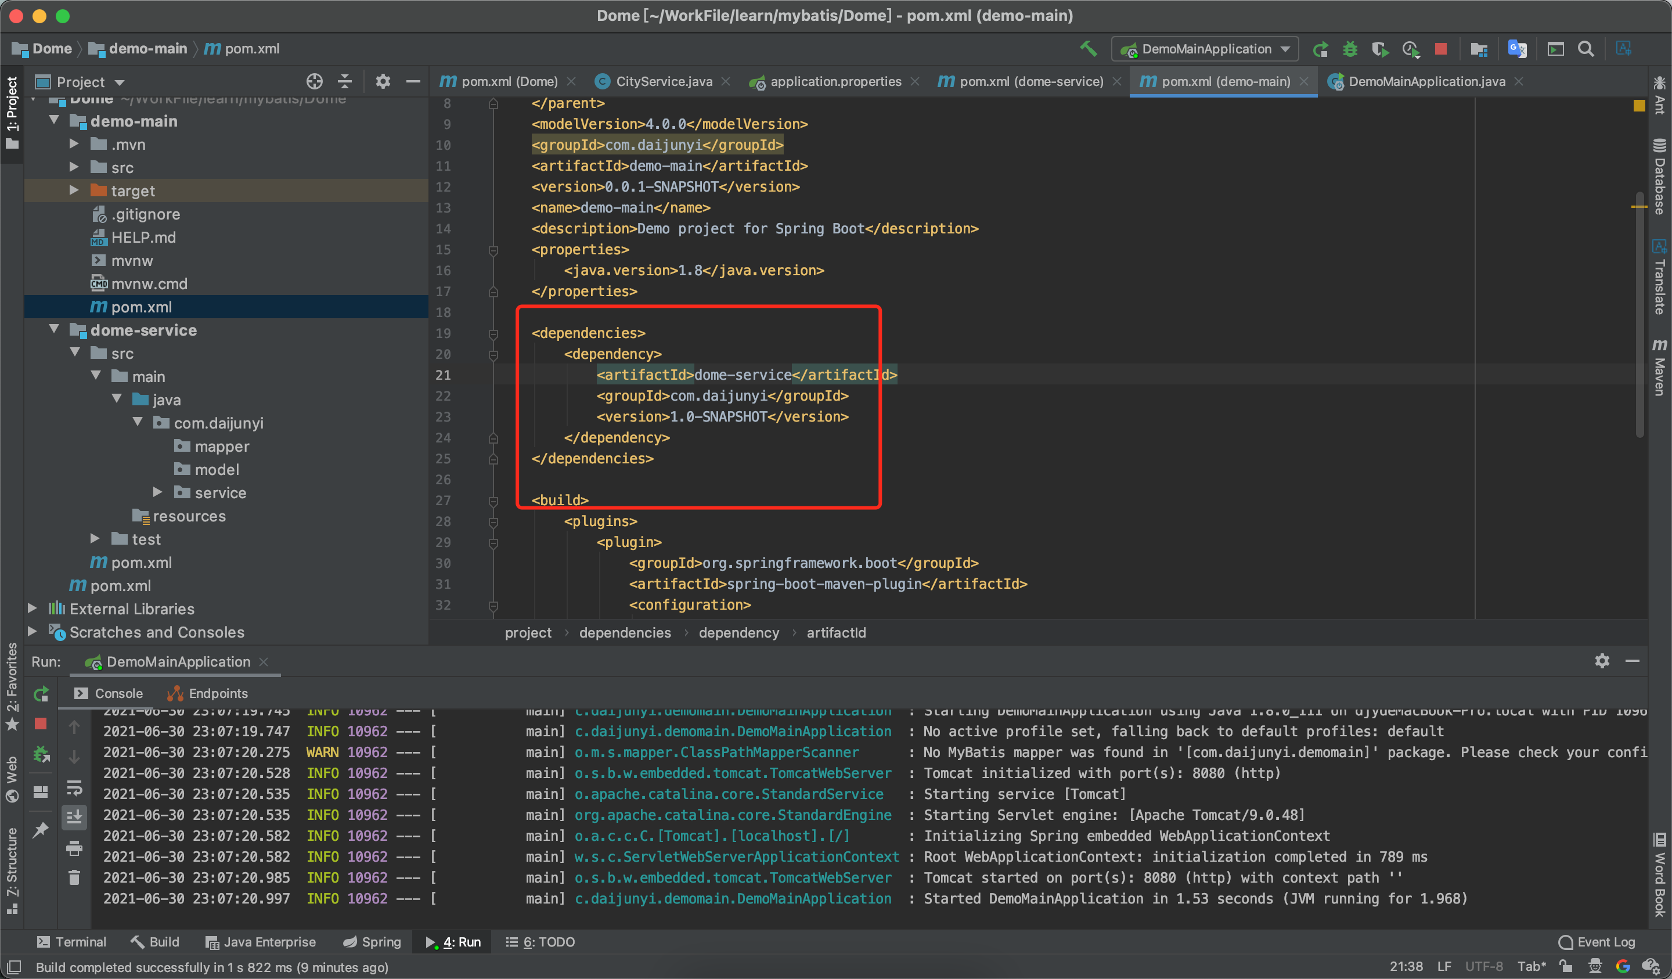
Task: Click the UTF-8 encoding in status bar
Action: click(x=1483, y=966)
